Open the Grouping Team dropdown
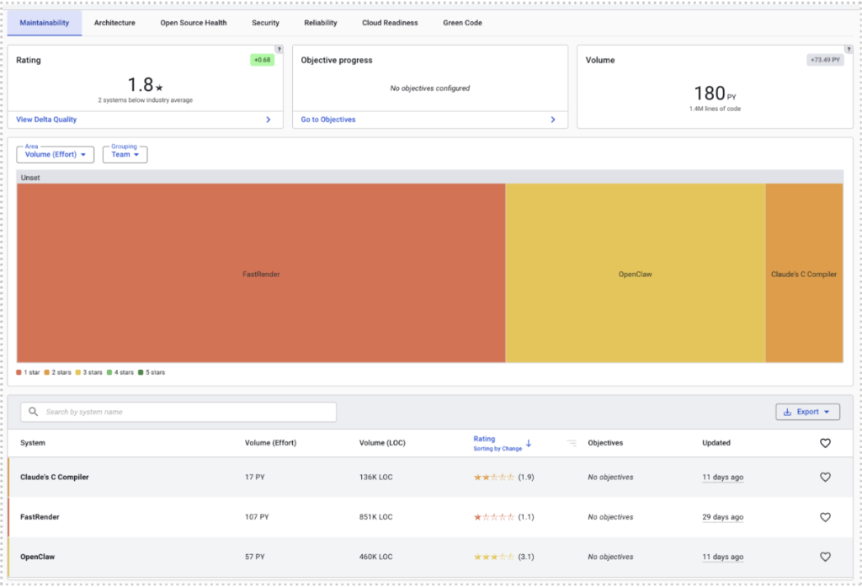The image size is (862, 587). (125, 154)
